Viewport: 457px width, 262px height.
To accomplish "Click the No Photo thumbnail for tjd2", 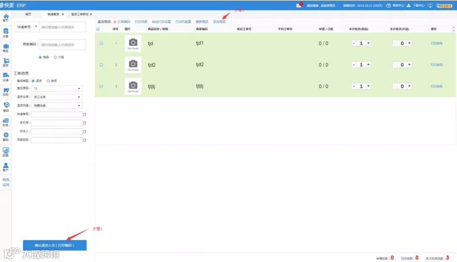I will tap(133, 65).
